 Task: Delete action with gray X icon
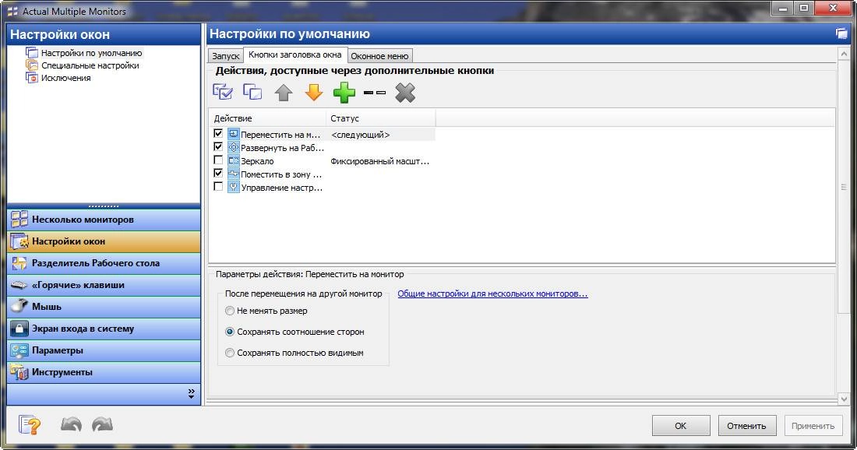click(405, 93)
